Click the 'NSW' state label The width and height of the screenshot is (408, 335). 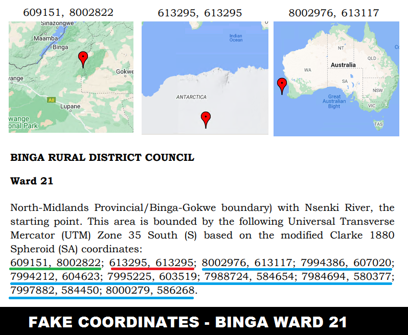(x=377, y=90)
